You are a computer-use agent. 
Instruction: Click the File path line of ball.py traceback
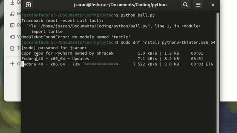pos(113,26)
